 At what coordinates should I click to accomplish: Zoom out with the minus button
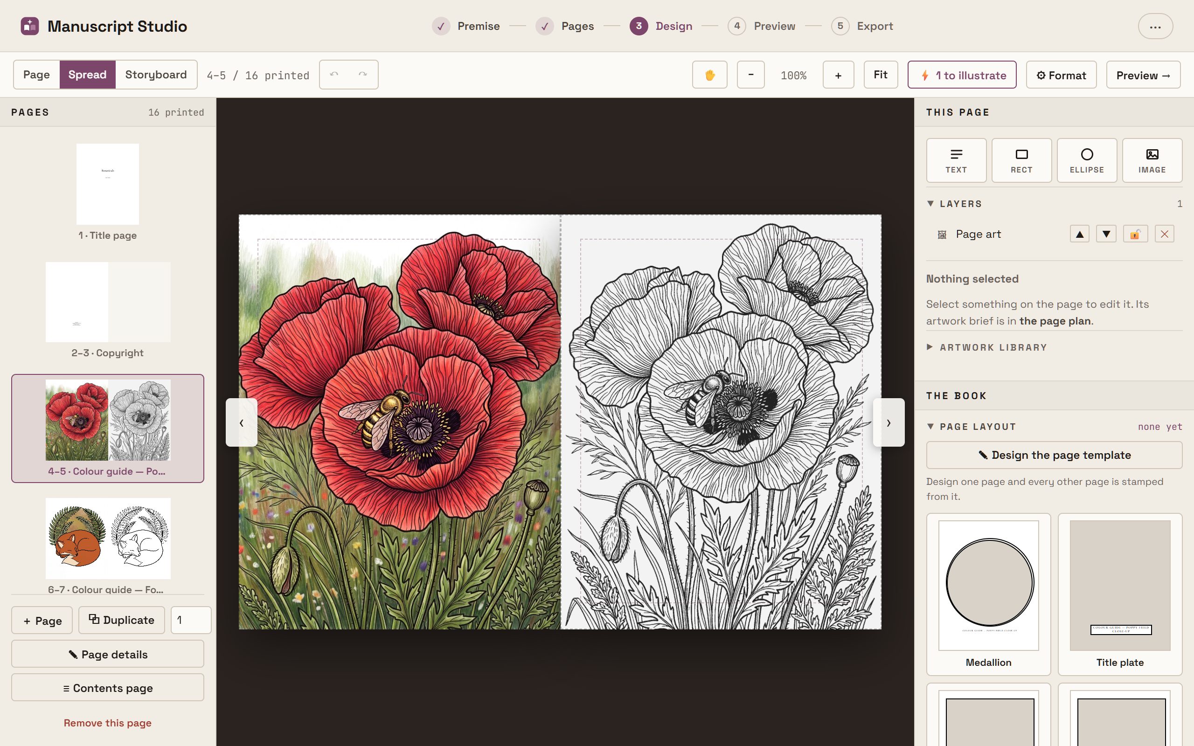coord(750,75)
